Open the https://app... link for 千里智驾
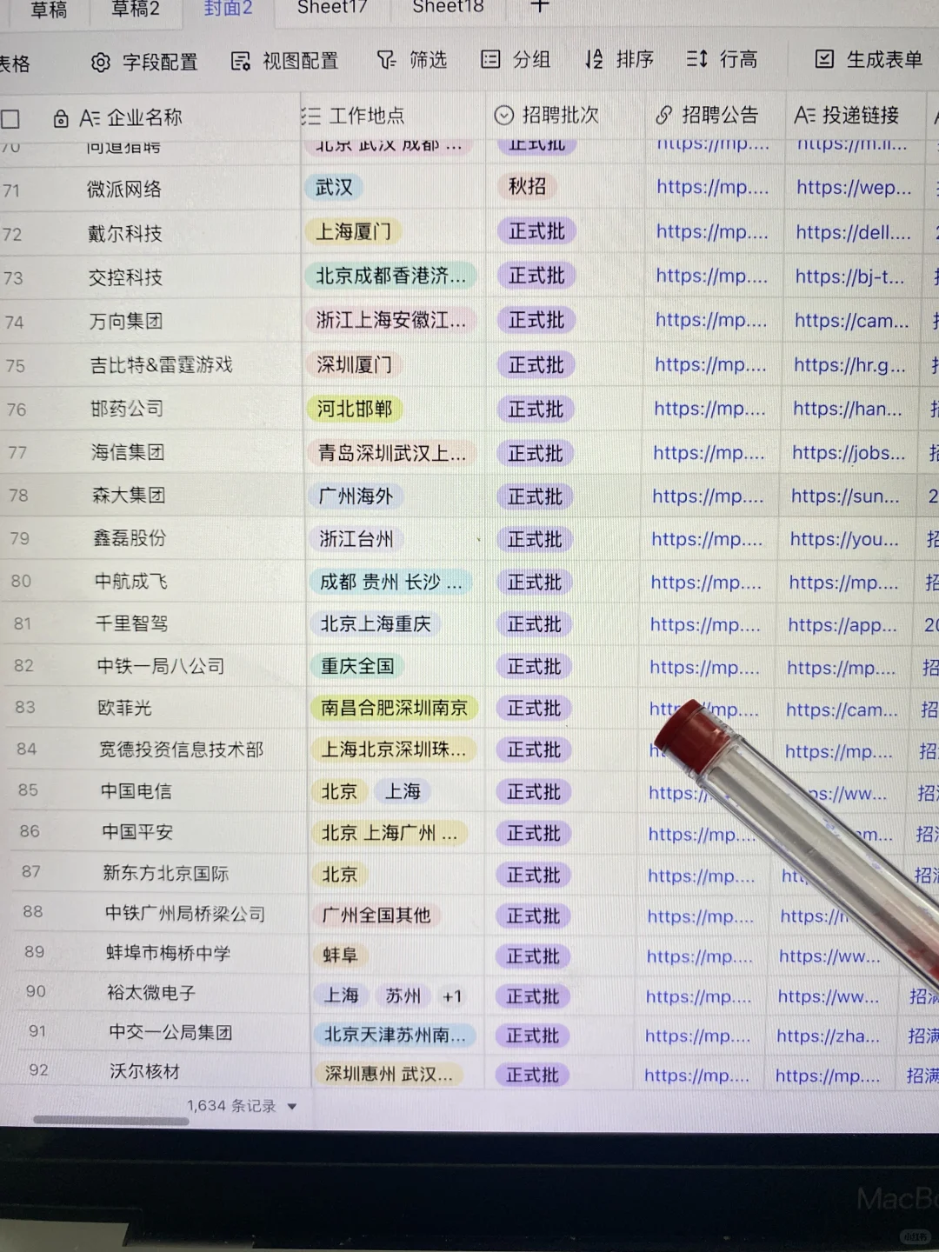 (x=842, y=625)
